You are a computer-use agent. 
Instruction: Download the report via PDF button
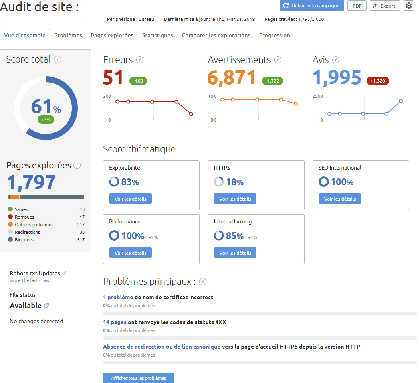357,6
